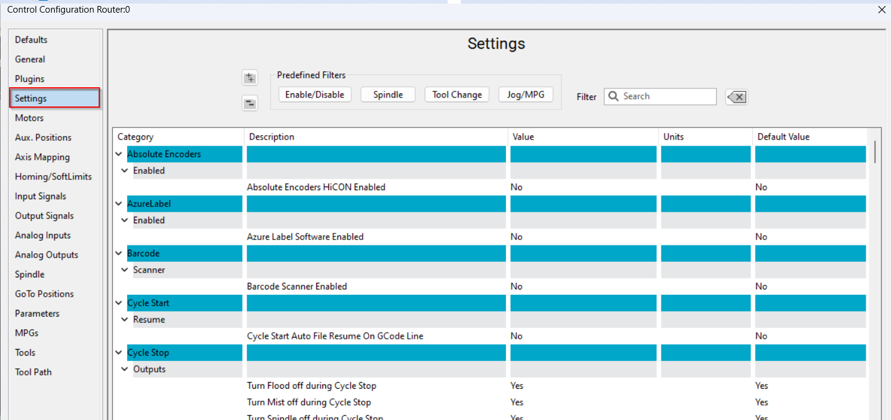Click the collapse all minus icon
Viewport: 891px width, 420px height.
click(x=249, y=103)
